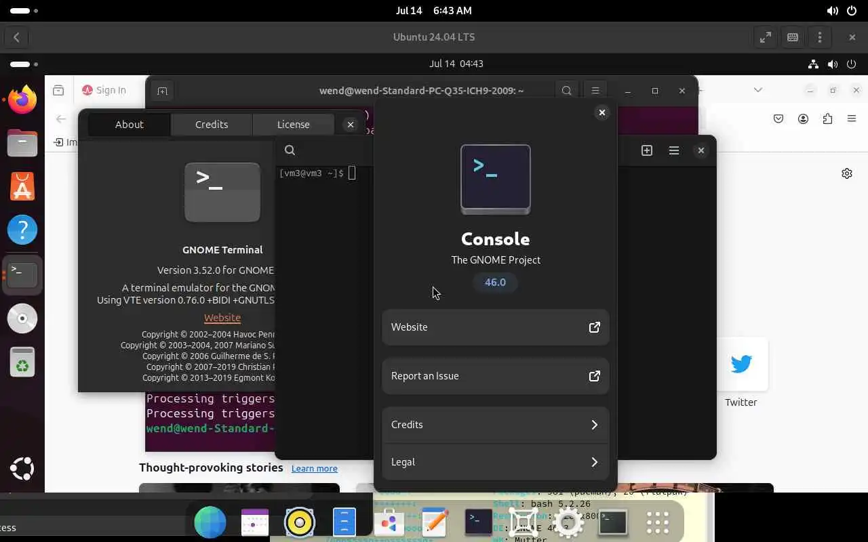The width and height of the screenshot is (868, 542).
Task: Click Report an Issue in Console dialog
Action: 496,376
